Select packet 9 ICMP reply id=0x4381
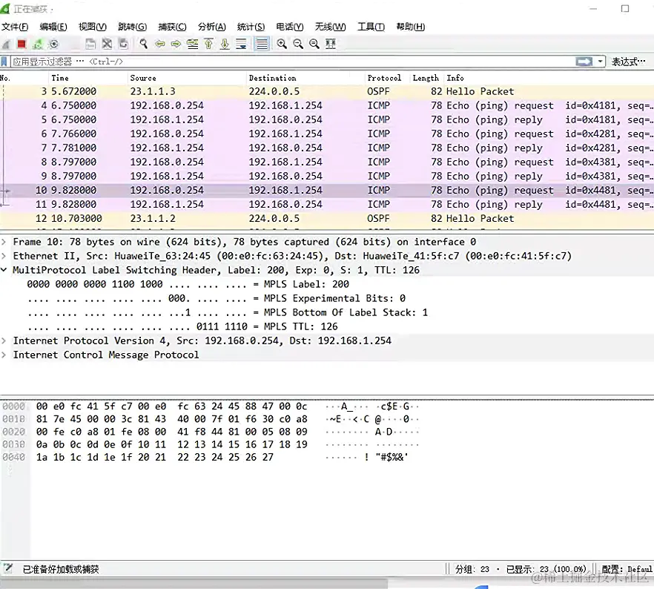 click(327, 176)
